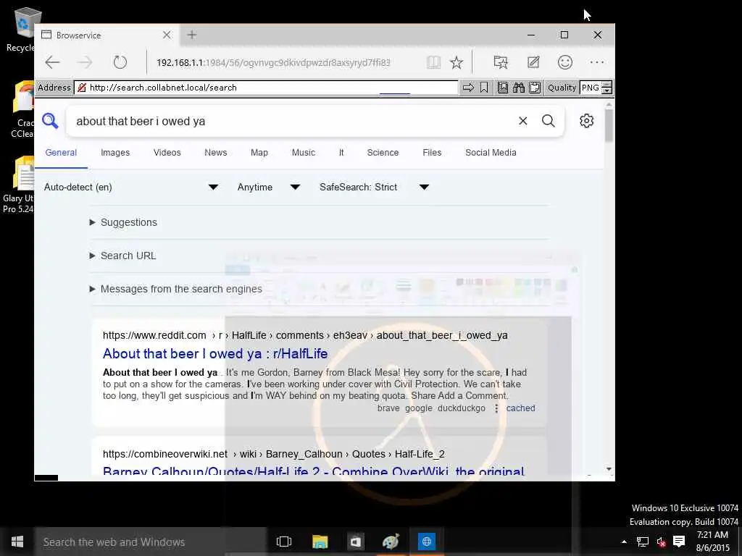This screenshot has height=556, width=742.
Task: Open the Store taskbar icon
Action: [355, 542]
